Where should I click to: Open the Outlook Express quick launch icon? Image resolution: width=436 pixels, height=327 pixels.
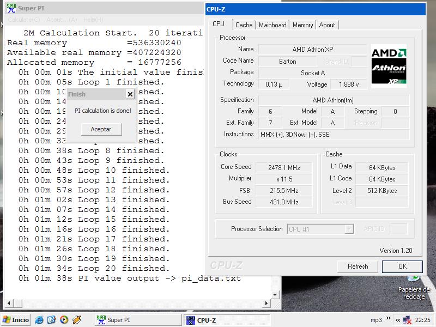tap(51, 320)
